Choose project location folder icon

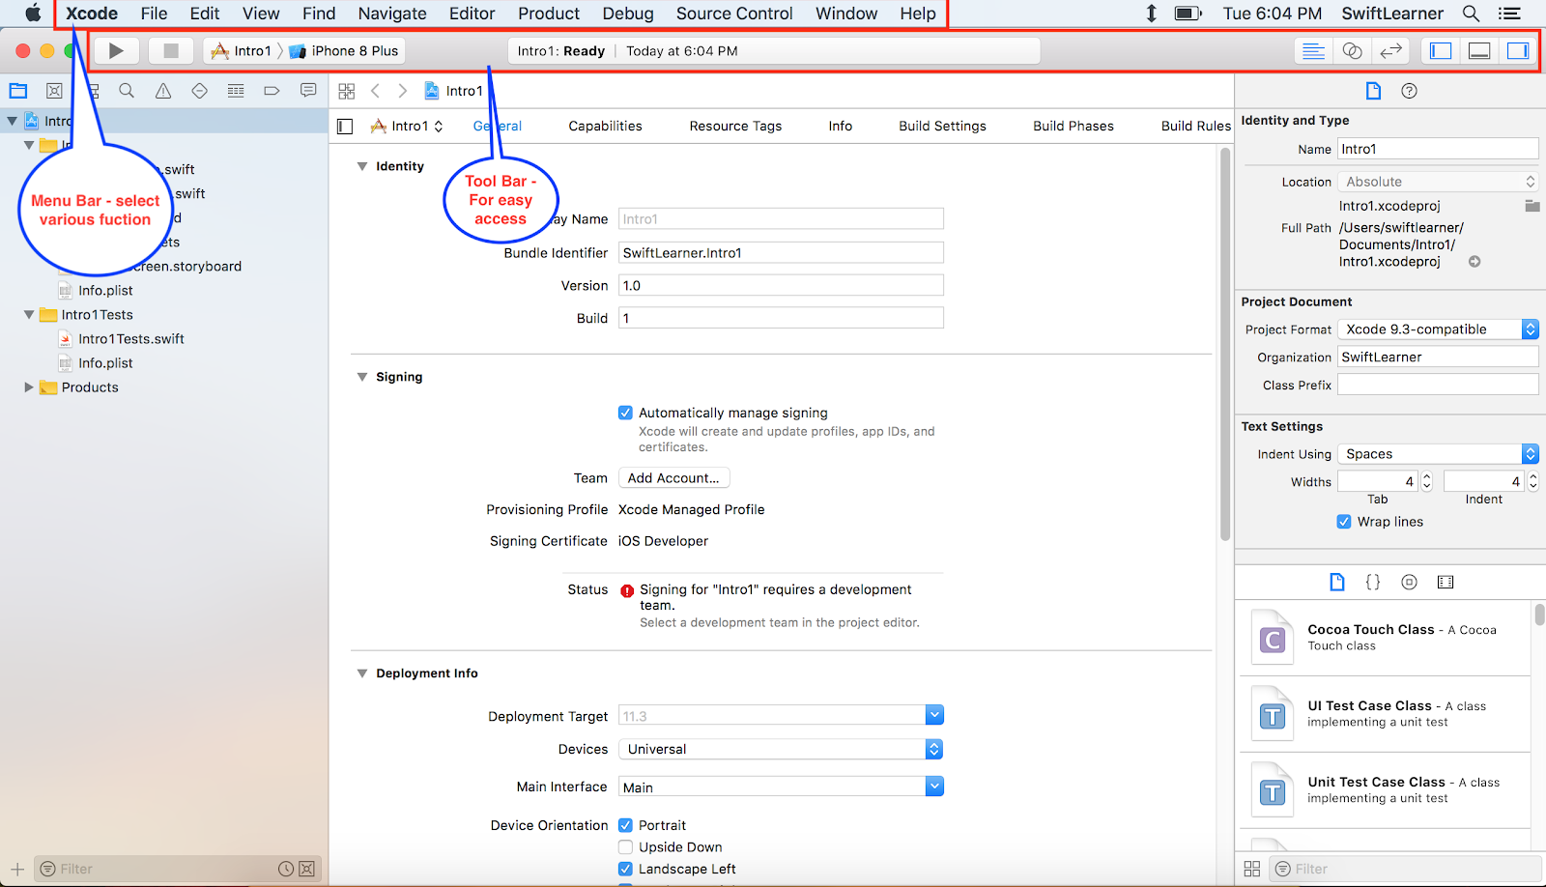(1532, 206)
